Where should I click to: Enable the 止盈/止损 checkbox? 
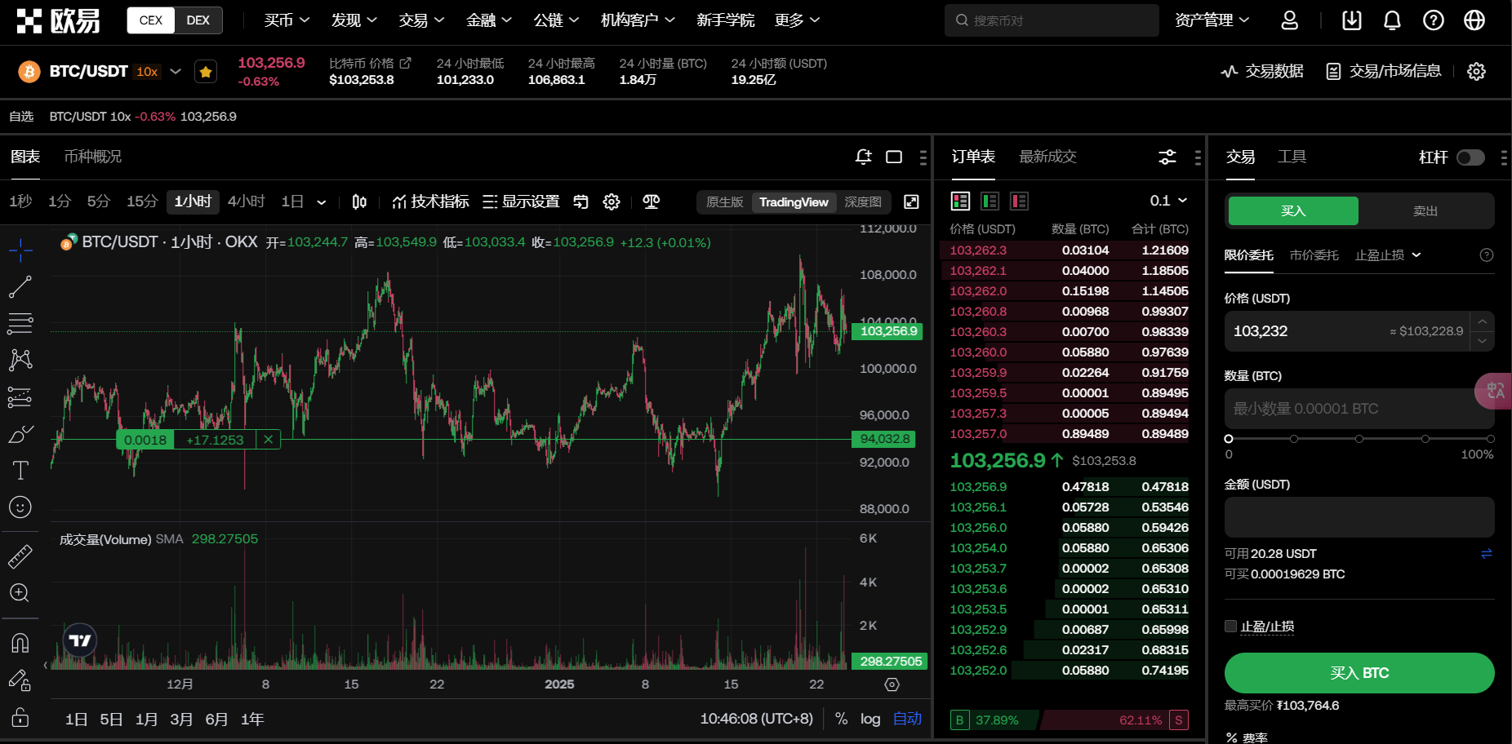[x=1230, y=627]
